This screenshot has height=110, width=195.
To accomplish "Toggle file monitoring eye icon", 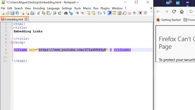I will 134,13.
